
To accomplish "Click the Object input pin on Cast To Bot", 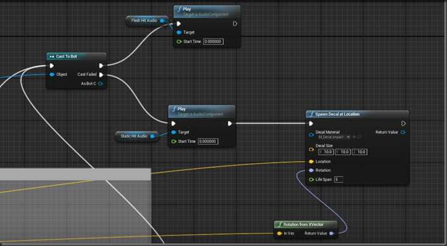I will pos(52,75).
